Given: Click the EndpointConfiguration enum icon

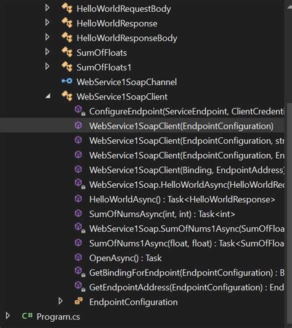Looking at the screenshot, I should [79, 301].
